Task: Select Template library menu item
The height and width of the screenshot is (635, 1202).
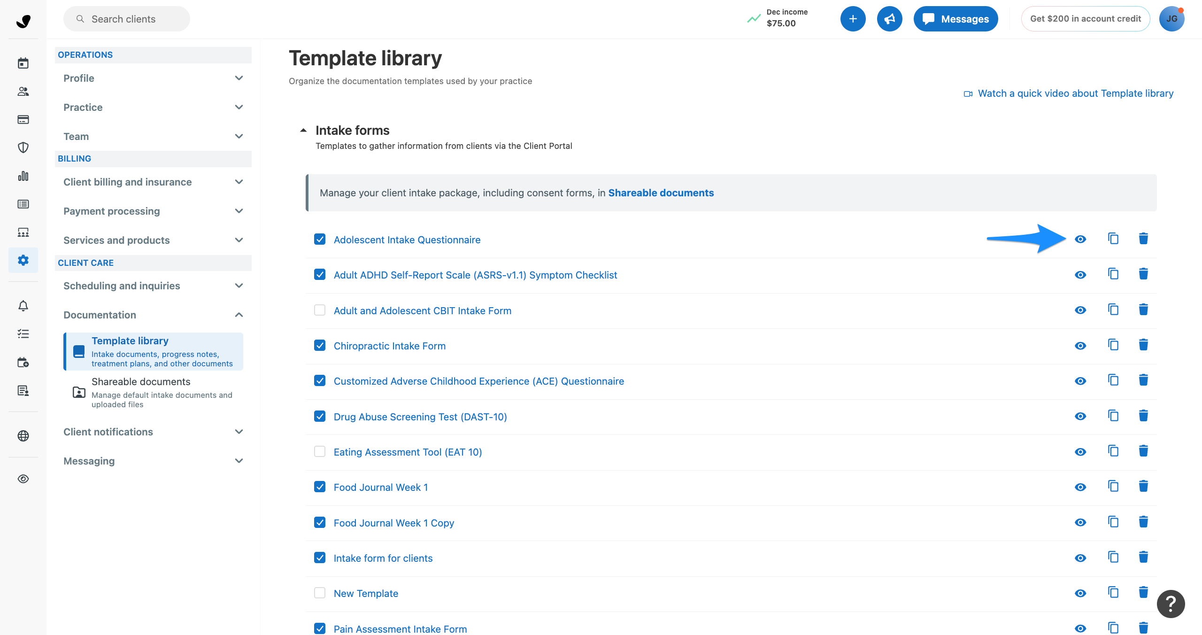Action: (x=153, y=351)
